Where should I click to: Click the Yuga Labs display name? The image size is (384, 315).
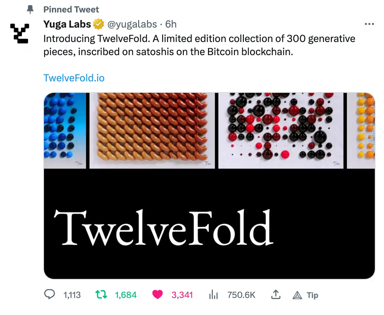67,24
